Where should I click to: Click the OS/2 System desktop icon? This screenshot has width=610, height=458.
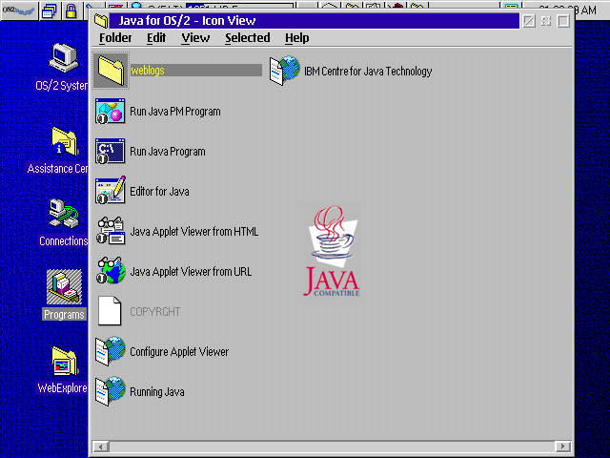tap(64, 59)
